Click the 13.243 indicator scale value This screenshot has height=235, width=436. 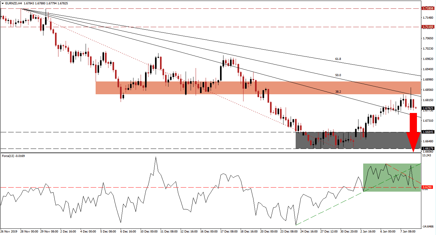(x=426, y=155)
